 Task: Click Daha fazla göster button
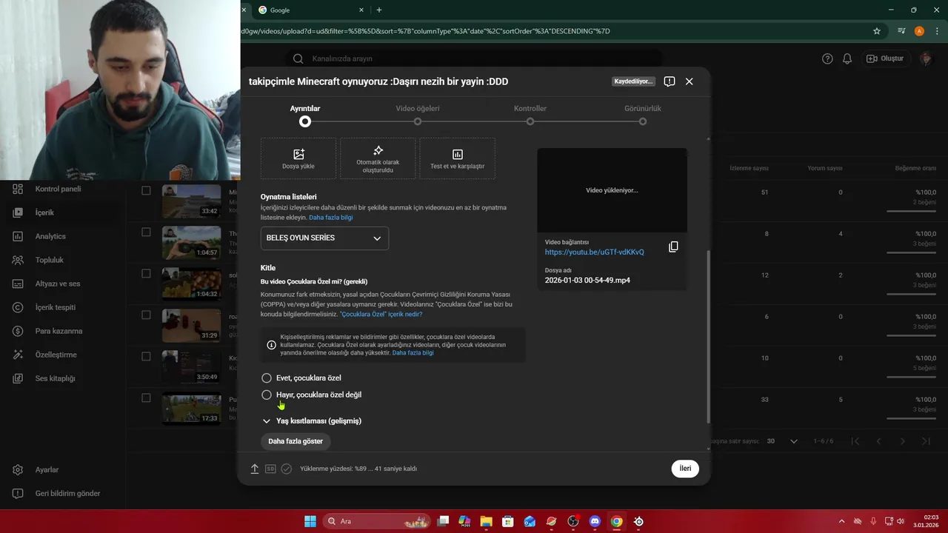tap(296, 441)
